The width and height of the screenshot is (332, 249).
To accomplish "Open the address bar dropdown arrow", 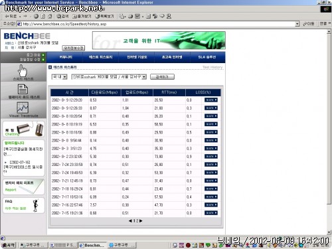I will [297, 24].
